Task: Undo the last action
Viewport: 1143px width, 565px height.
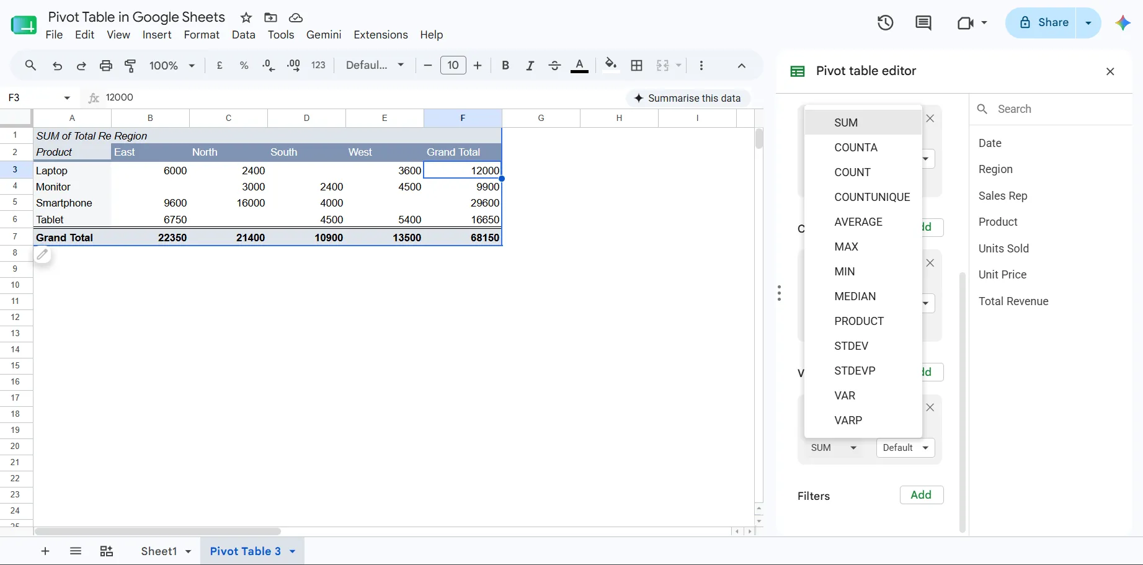Action: coord(57,65)
